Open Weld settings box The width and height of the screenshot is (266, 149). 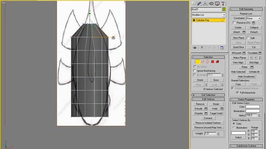[x=222, y=108]
